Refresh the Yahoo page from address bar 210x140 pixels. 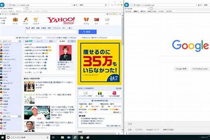(77, 5)
